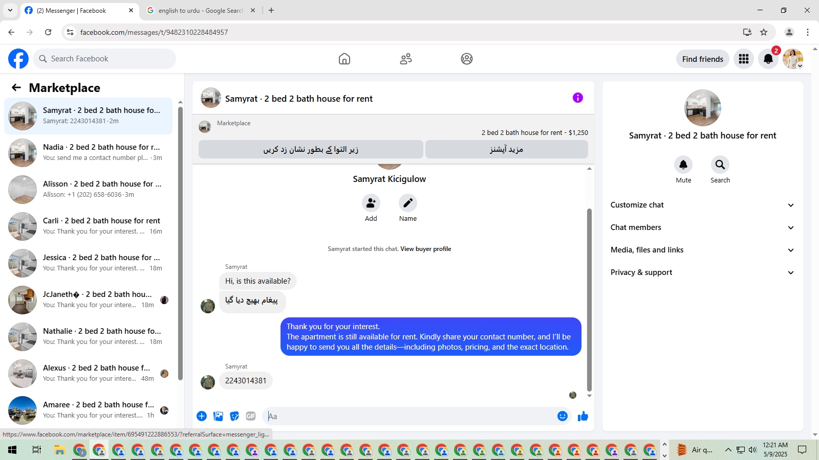819x460 pixels.
Task: Open more actions plus icon in composer
Action: pos(202,416)
